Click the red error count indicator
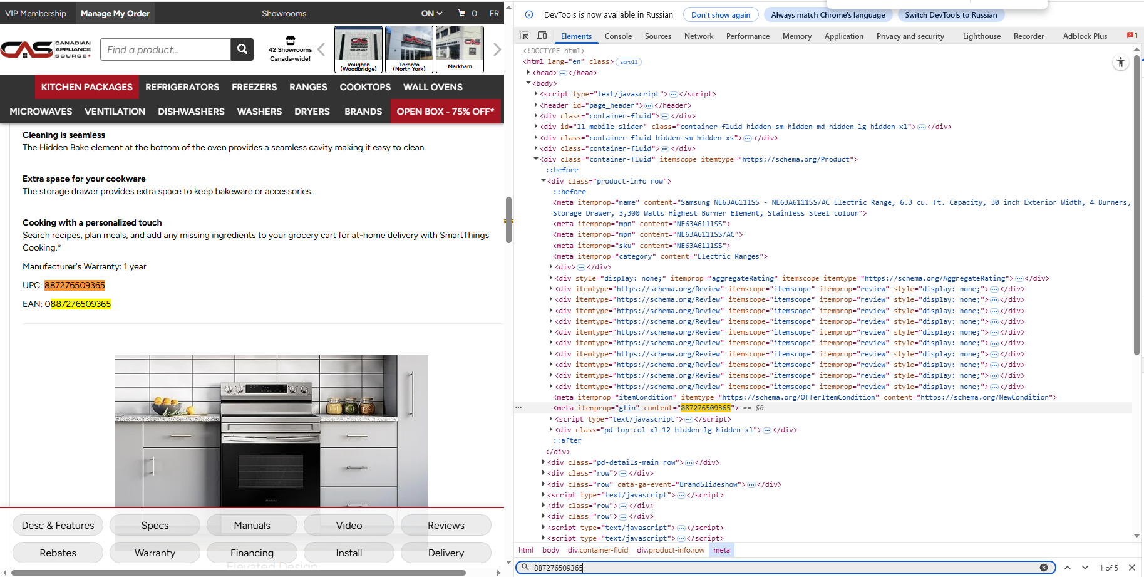Image resolution: width=1144 pixels, height=577 pixels. [1132, 36]
